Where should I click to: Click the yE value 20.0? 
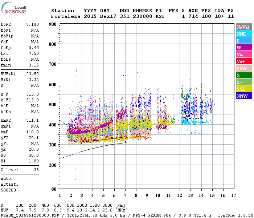[x=34, y=149]
